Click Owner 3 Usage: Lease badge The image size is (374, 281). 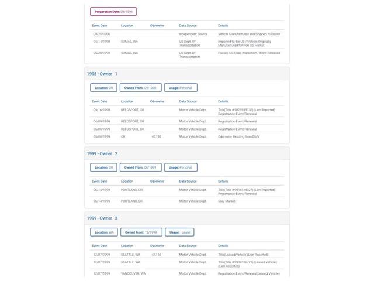(x=179, y=232)
